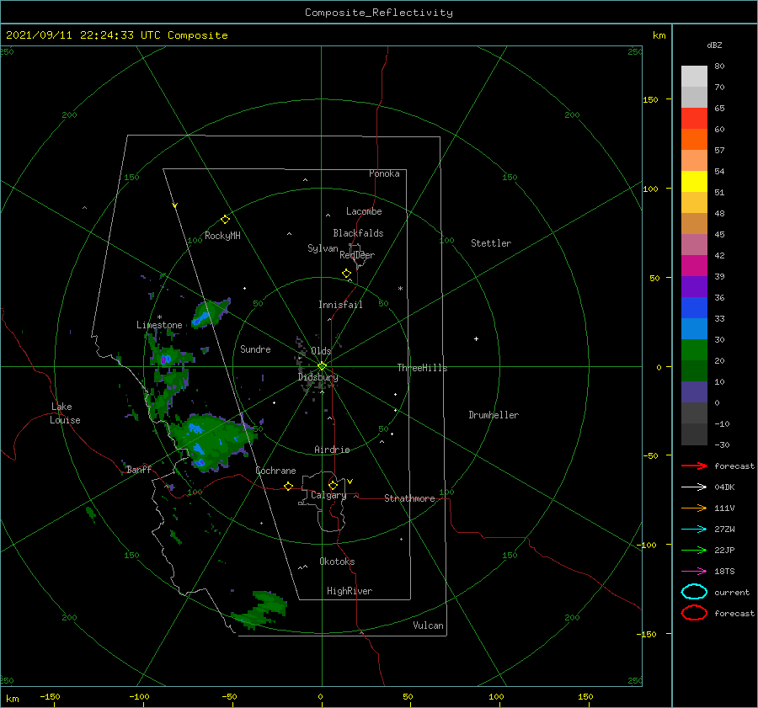Image resolution: width=758 pixels, height=708 pixels.
Task: Select the cyan 27ZW arrow icon
Action: pyautogui.click(x=694, y=530)
